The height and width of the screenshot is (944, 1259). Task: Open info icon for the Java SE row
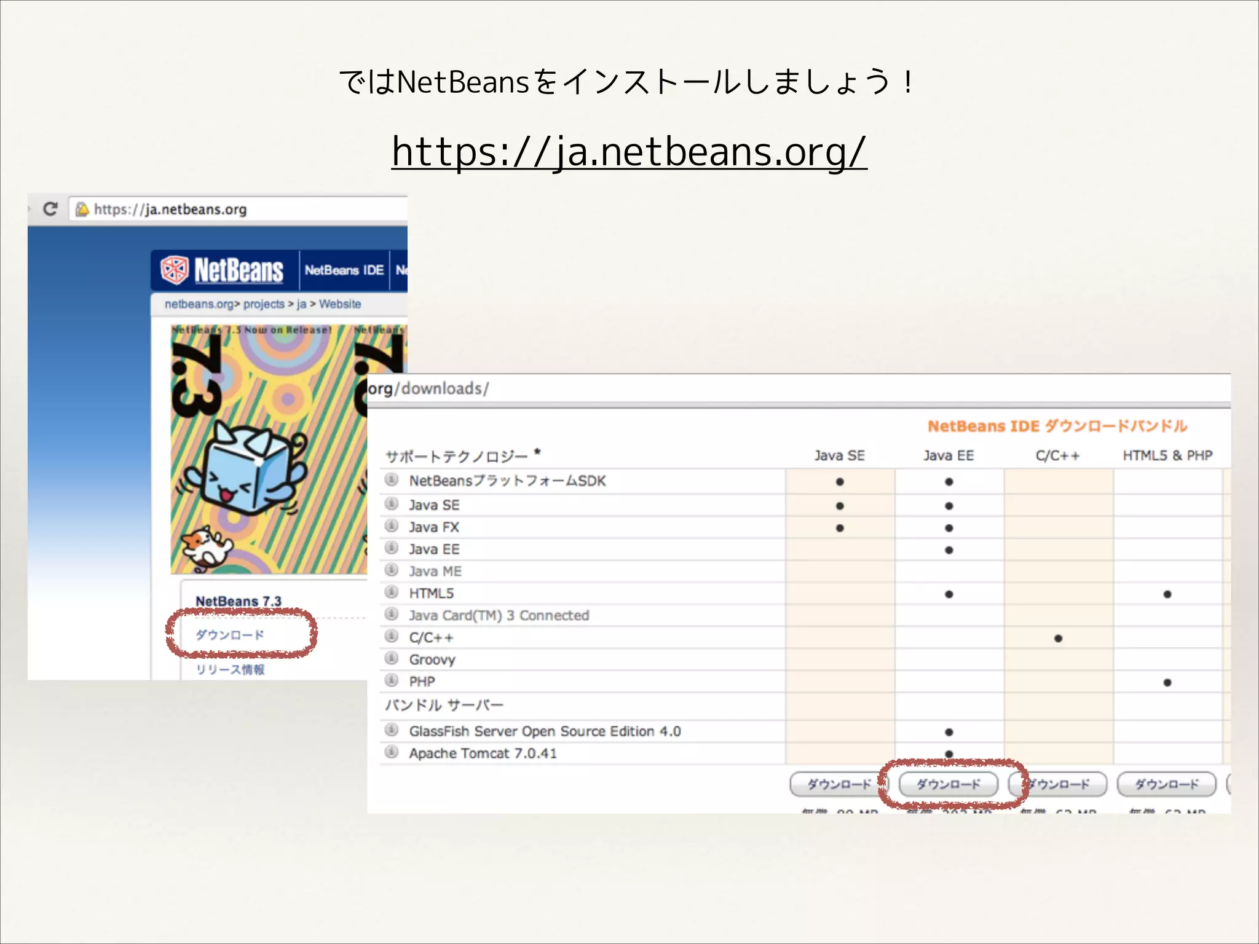click(x=392, y=504)
